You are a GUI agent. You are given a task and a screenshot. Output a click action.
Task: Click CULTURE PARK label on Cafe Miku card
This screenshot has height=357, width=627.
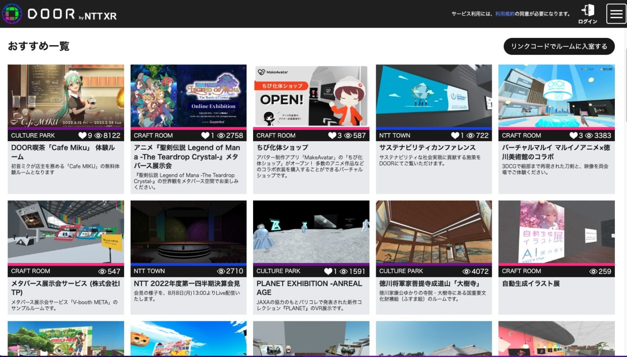[33, 135]
